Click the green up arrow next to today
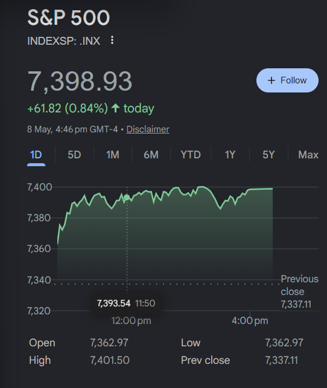The height and width of the screenshot is (388, 327). click(x=116, y=108)
